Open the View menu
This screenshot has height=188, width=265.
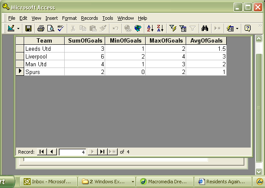pyautogui.click(x=36, y=18)
